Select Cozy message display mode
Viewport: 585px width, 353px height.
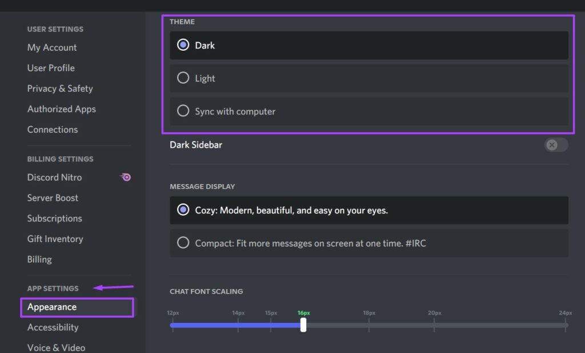tap(369, 210)
